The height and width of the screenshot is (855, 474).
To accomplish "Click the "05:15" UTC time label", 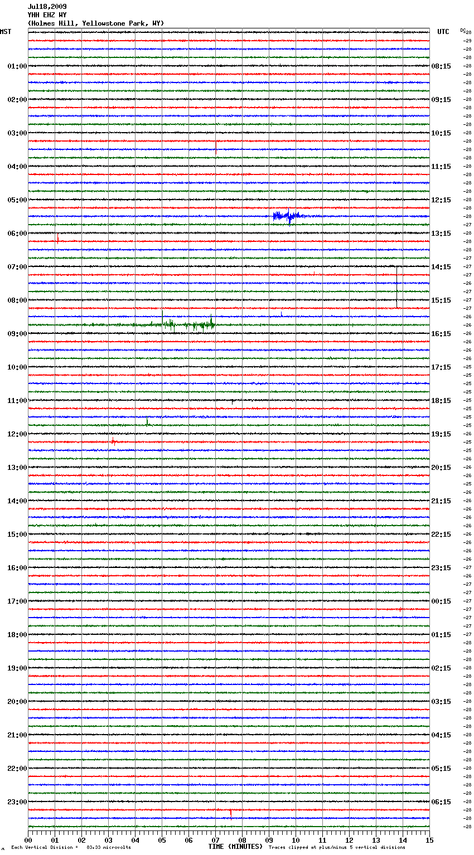I will pos(441,769).
